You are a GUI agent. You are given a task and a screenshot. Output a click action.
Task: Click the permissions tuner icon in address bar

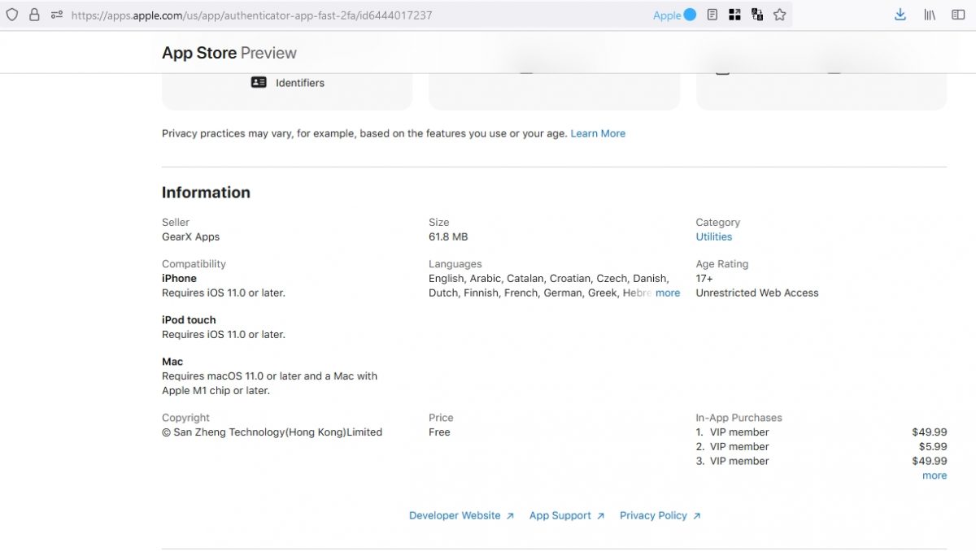54,15
